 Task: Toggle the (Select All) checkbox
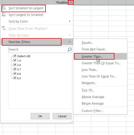[15, 56]
